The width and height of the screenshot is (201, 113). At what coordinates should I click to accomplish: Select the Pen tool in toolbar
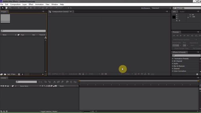(x=31, y=8)
